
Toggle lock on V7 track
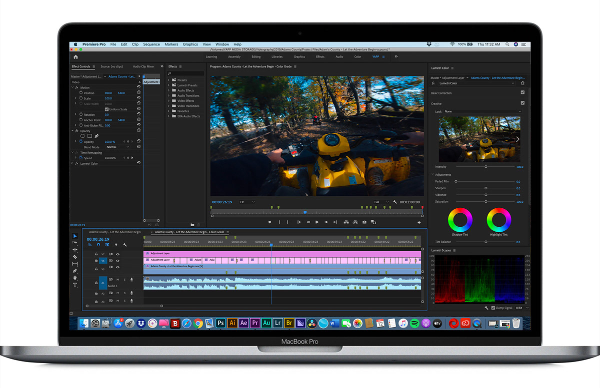click(96, 254)
